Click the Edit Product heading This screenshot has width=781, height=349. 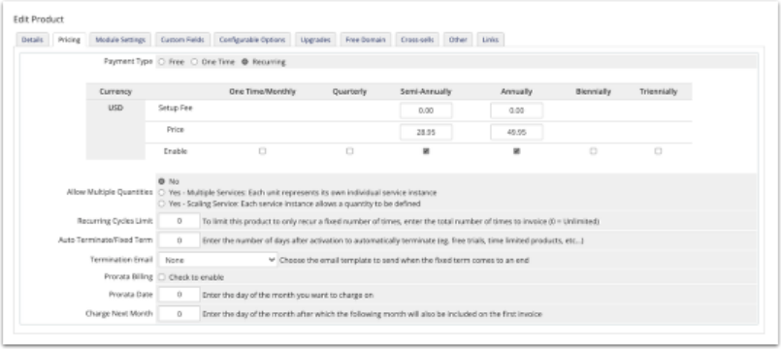click(x=39, y=19)
